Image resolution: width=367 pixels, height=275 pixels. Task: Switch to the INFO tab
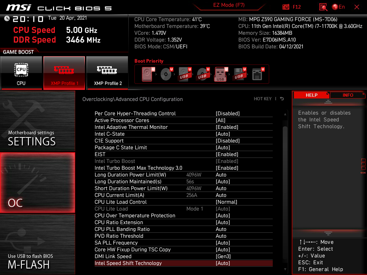[x=348, y=95]
